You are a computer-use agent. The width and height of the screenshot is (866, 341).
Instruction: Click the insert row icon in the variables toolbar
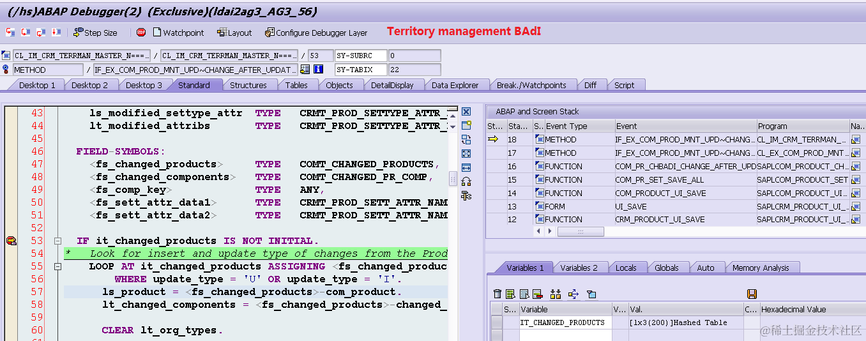tap(510, 294)
